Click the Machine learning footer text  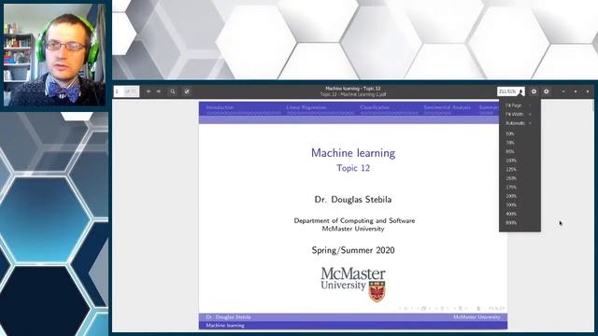pyautogui.click(x=225, y=326)
